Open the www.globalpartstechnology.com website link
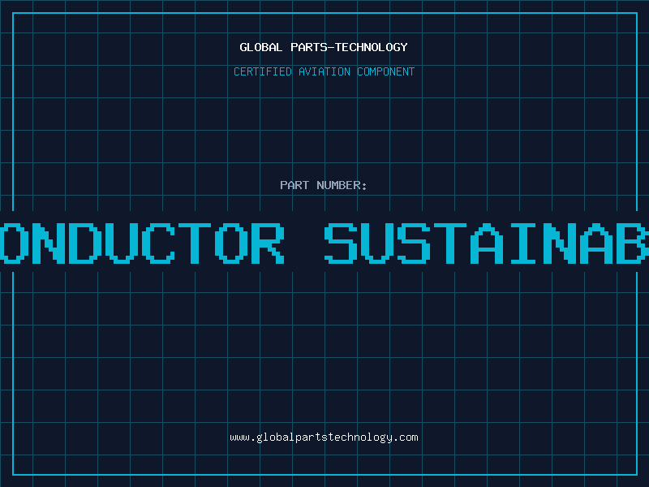This screenshot has width=649, height=487. [x=324, y=437]
